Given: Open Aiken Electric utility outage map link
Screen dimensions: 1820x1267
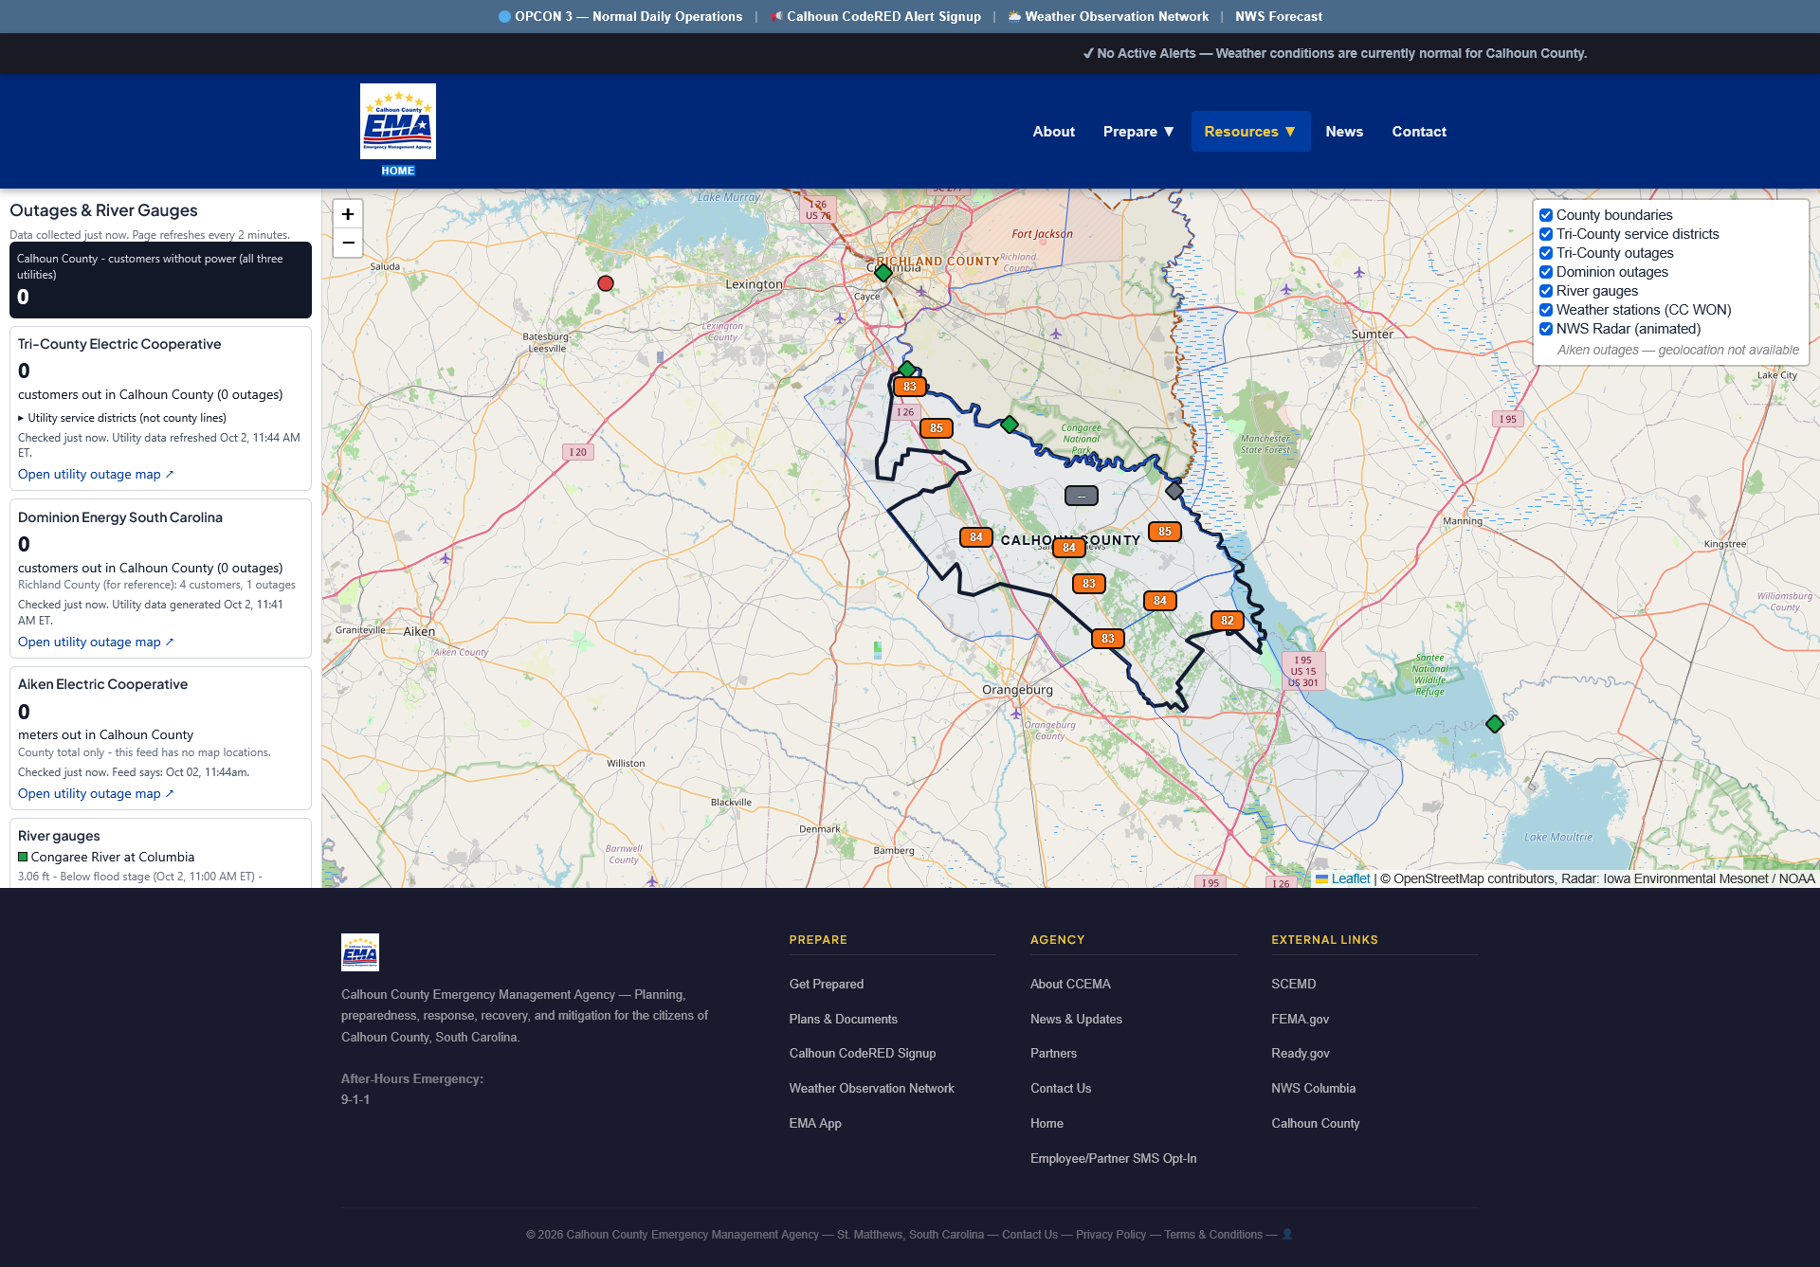Looking at the screenshot, I should (96, 793).
